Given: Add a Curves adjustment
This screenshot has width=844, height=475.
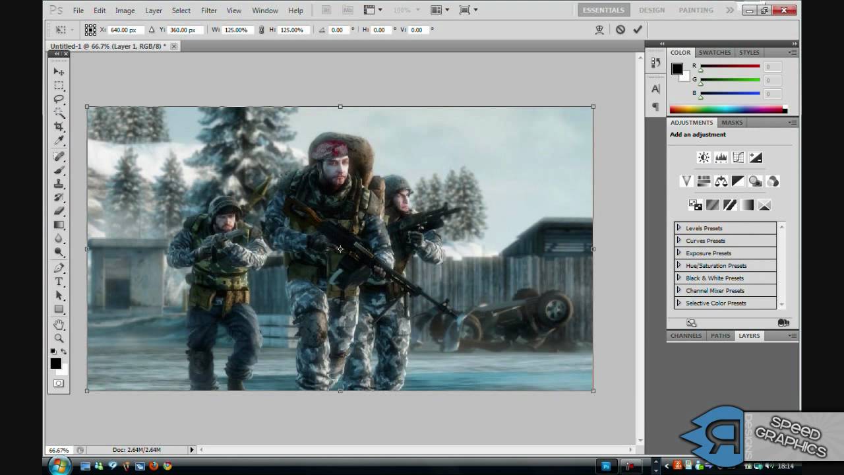Looking at the screenshot, I should coord(738,158).
